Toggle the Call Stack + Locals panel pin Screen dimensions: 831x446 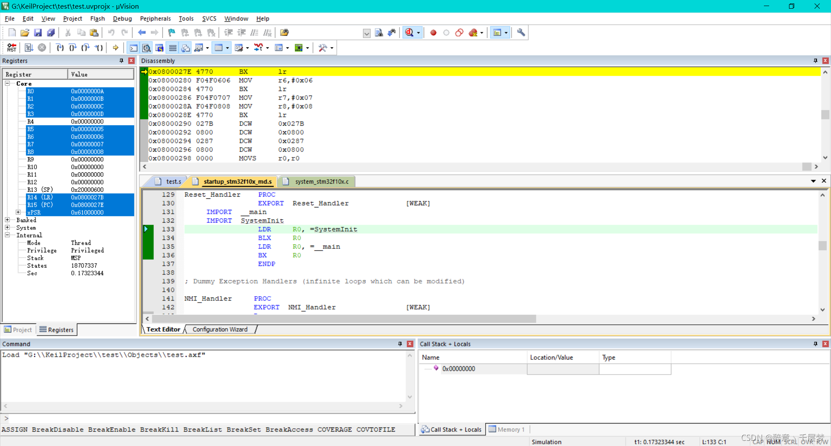coord(815,344)
